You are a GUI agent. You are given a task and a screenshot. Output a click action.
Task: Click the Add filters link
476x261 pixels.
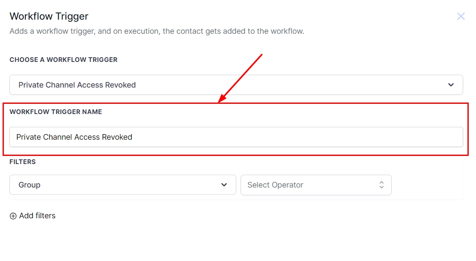click(x=37, y=216)
